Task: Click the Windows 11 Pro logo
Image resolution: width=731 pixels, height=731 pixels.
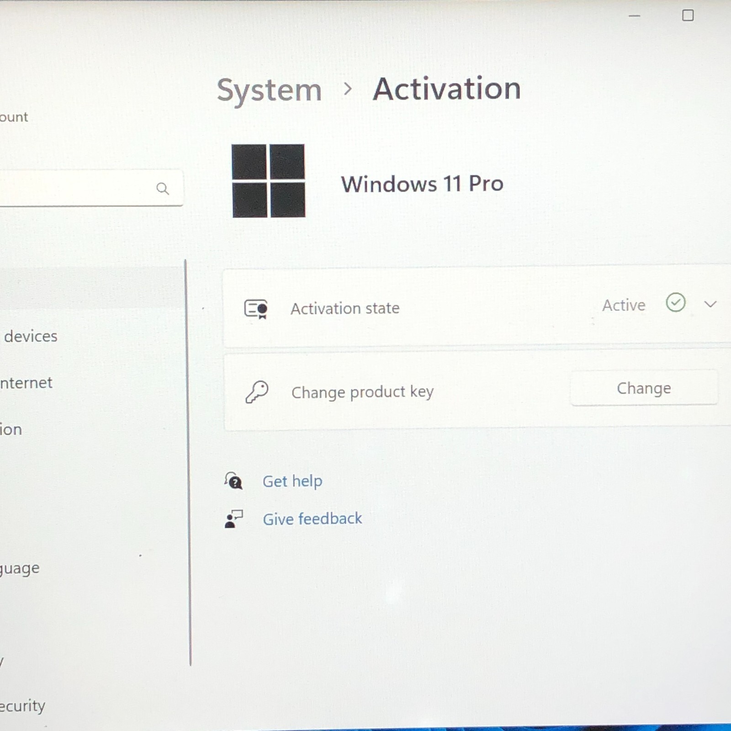Action: pos(268,180)
